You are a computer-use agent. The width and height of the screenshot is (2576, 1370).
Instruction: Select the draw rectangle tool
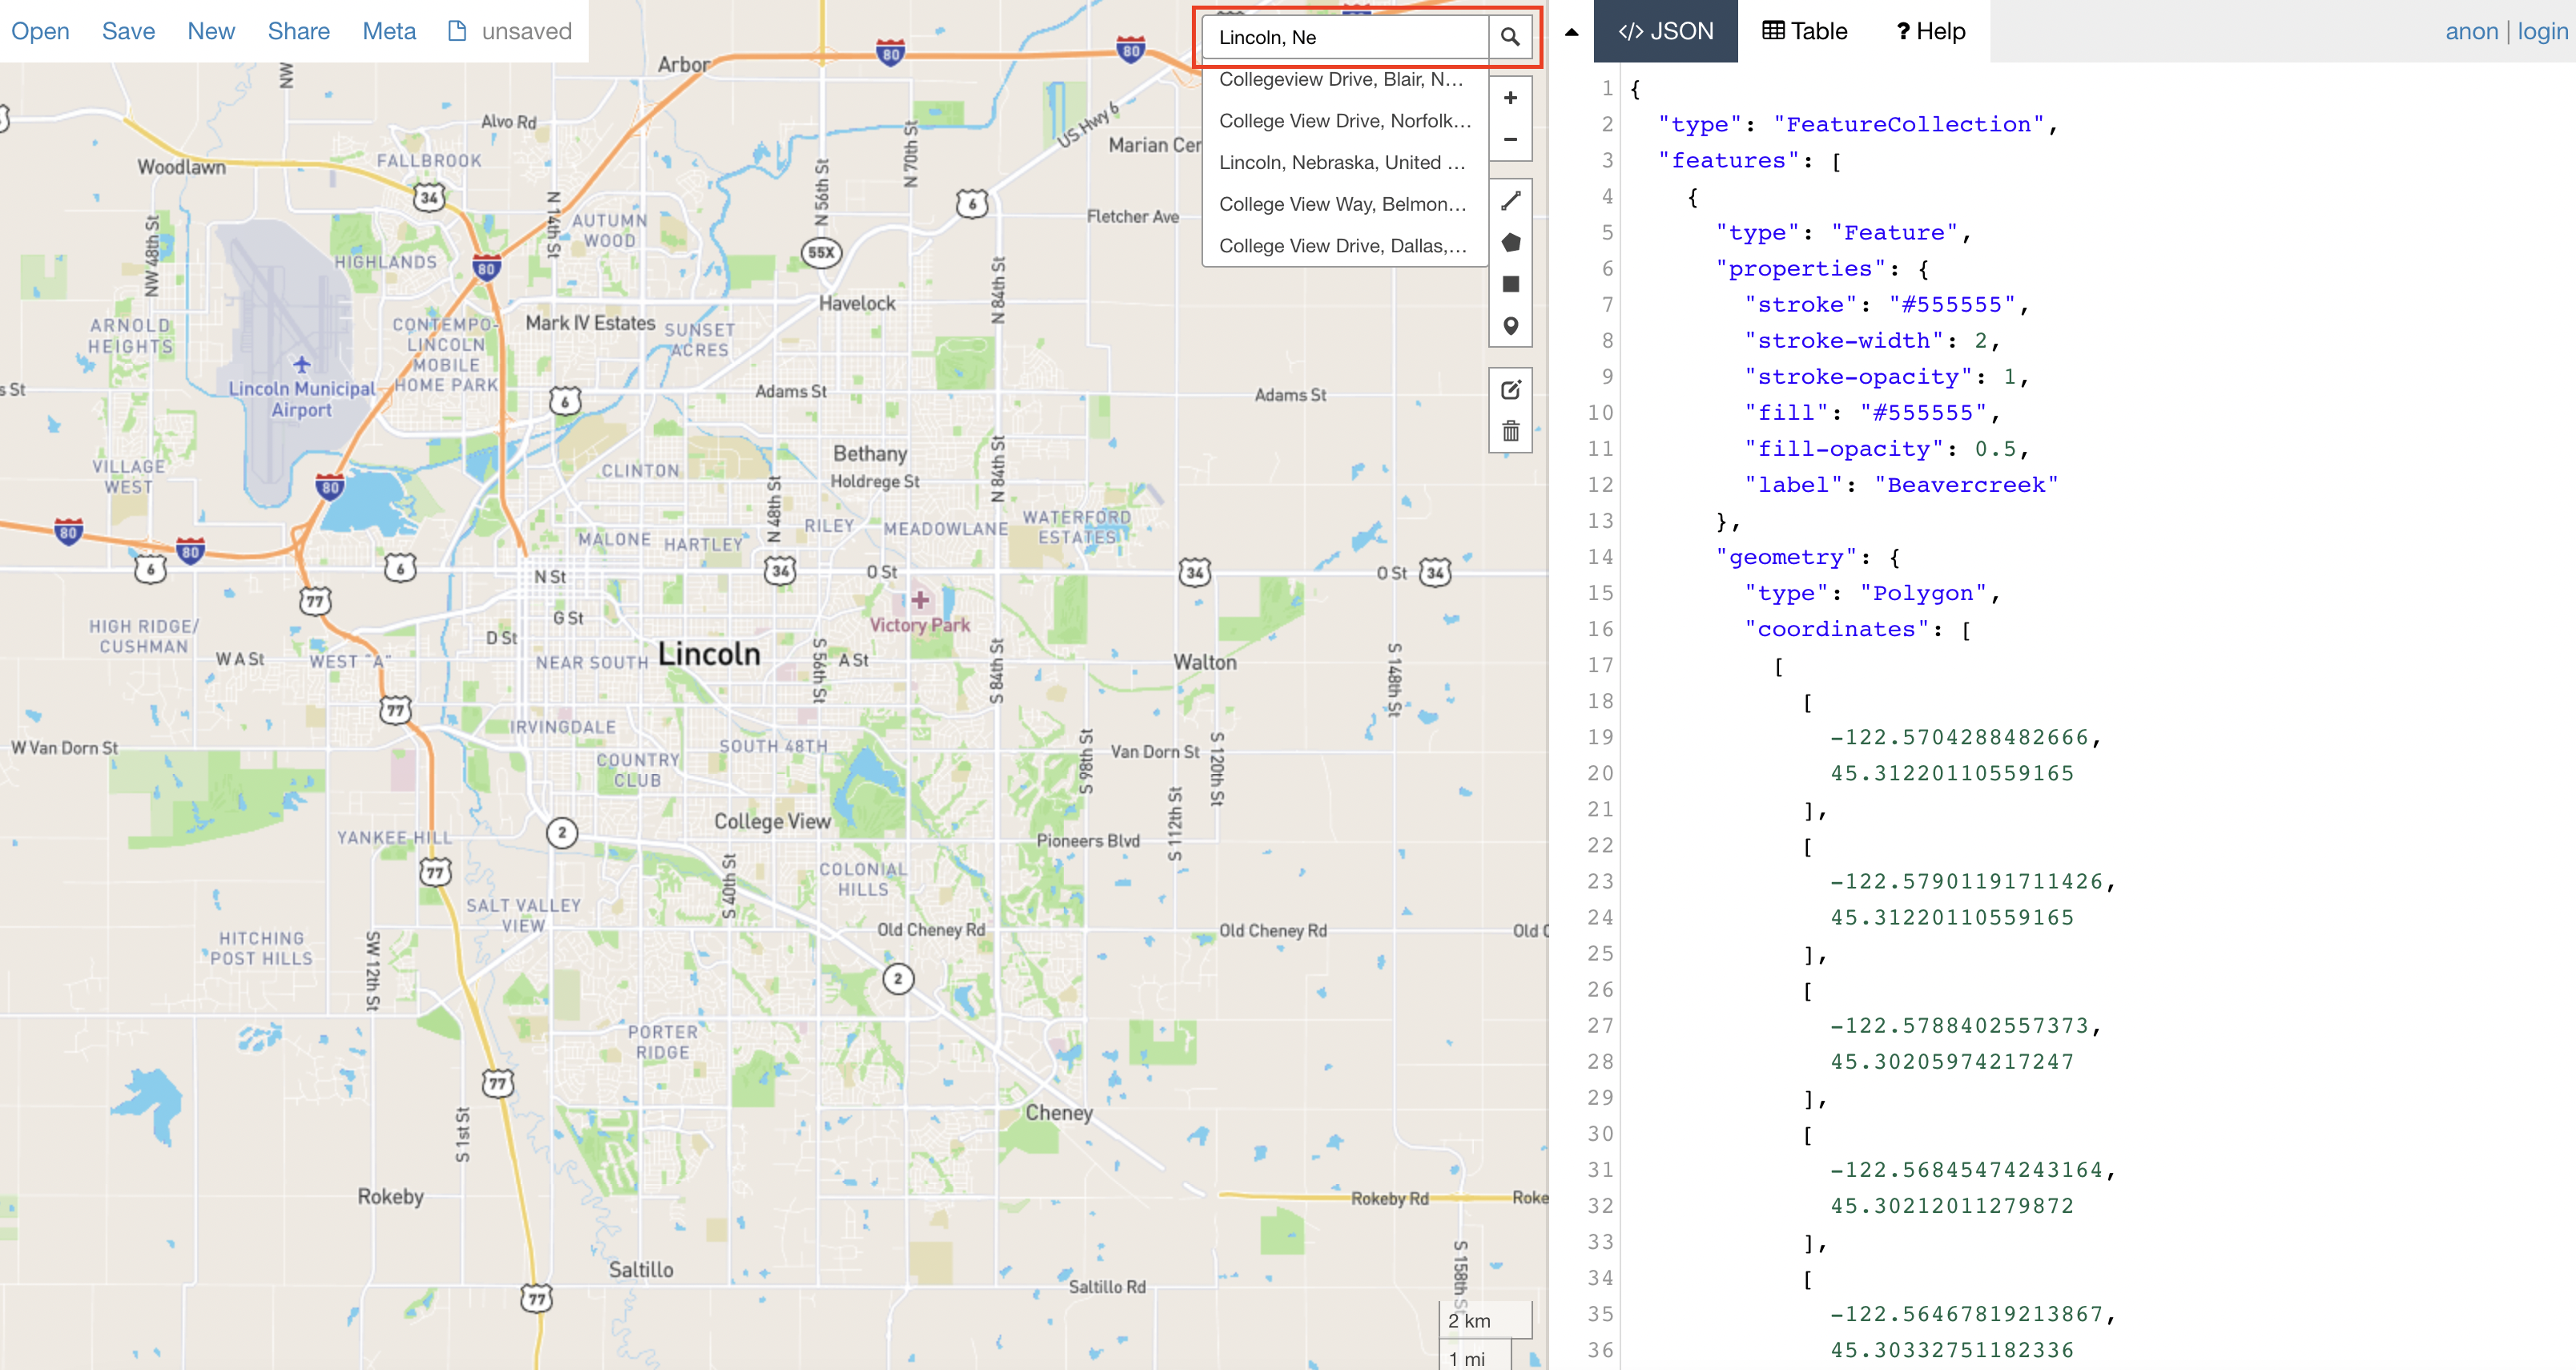click(1510, 284)
